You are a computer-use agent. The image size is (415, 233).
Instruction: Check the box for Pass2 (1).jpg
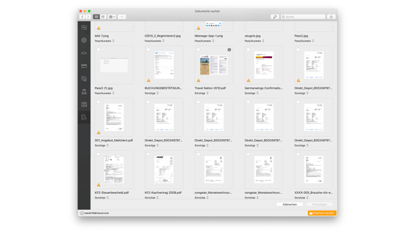click(x=98, y=50)
